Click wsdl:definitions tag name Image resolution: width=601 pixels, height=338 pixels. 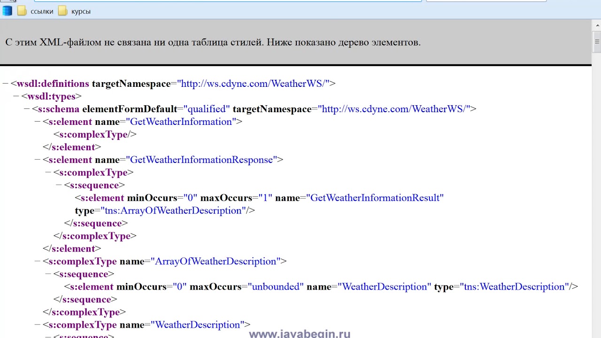tap(53, 84)
